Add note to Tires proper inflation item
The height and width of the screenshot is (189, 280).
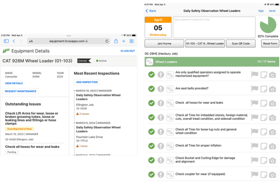[264, 146]
